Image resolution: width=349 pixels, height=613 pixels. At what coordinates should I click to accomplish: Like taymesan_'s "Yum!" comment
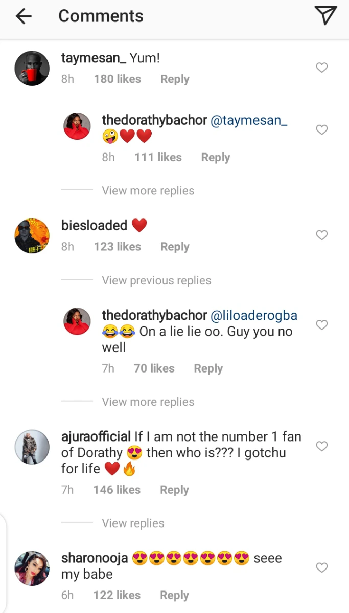(x=321, y=68)
